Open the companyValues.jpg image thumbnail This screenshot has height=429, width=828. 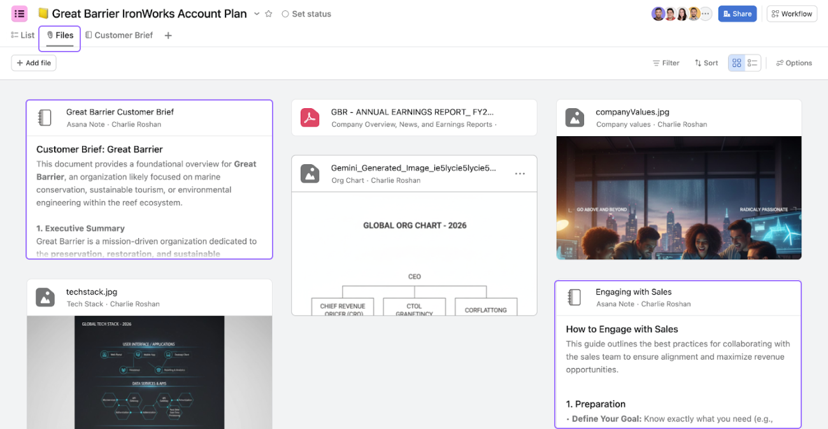(678, 197)
